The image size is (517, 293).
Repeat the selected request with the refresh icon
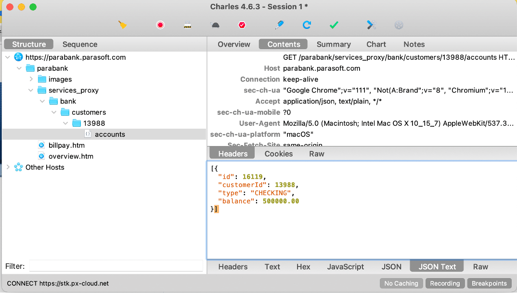pos(307,25)
